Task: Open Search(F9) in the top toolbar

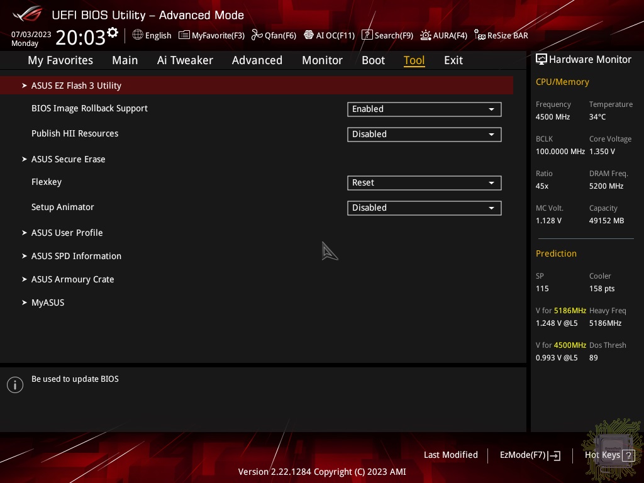Action: [387, 35]
